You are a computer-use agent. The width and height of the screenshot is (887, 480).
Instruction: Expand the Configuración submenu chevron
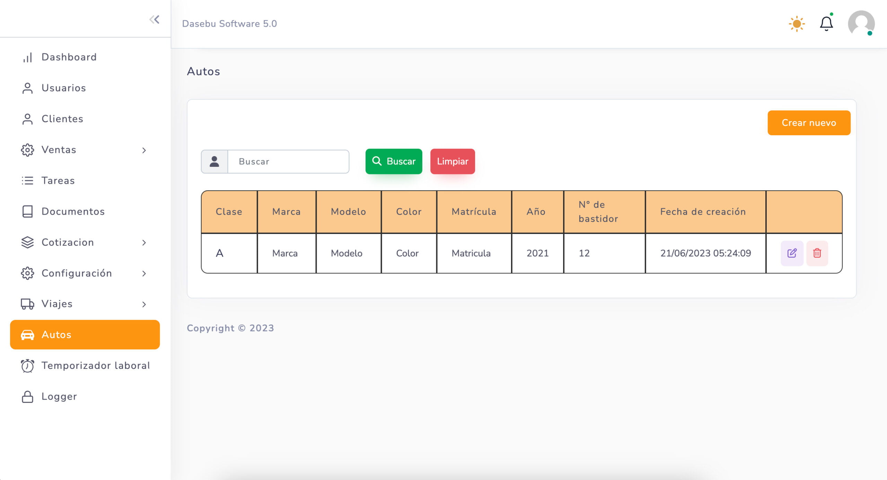tap(144, 273)
